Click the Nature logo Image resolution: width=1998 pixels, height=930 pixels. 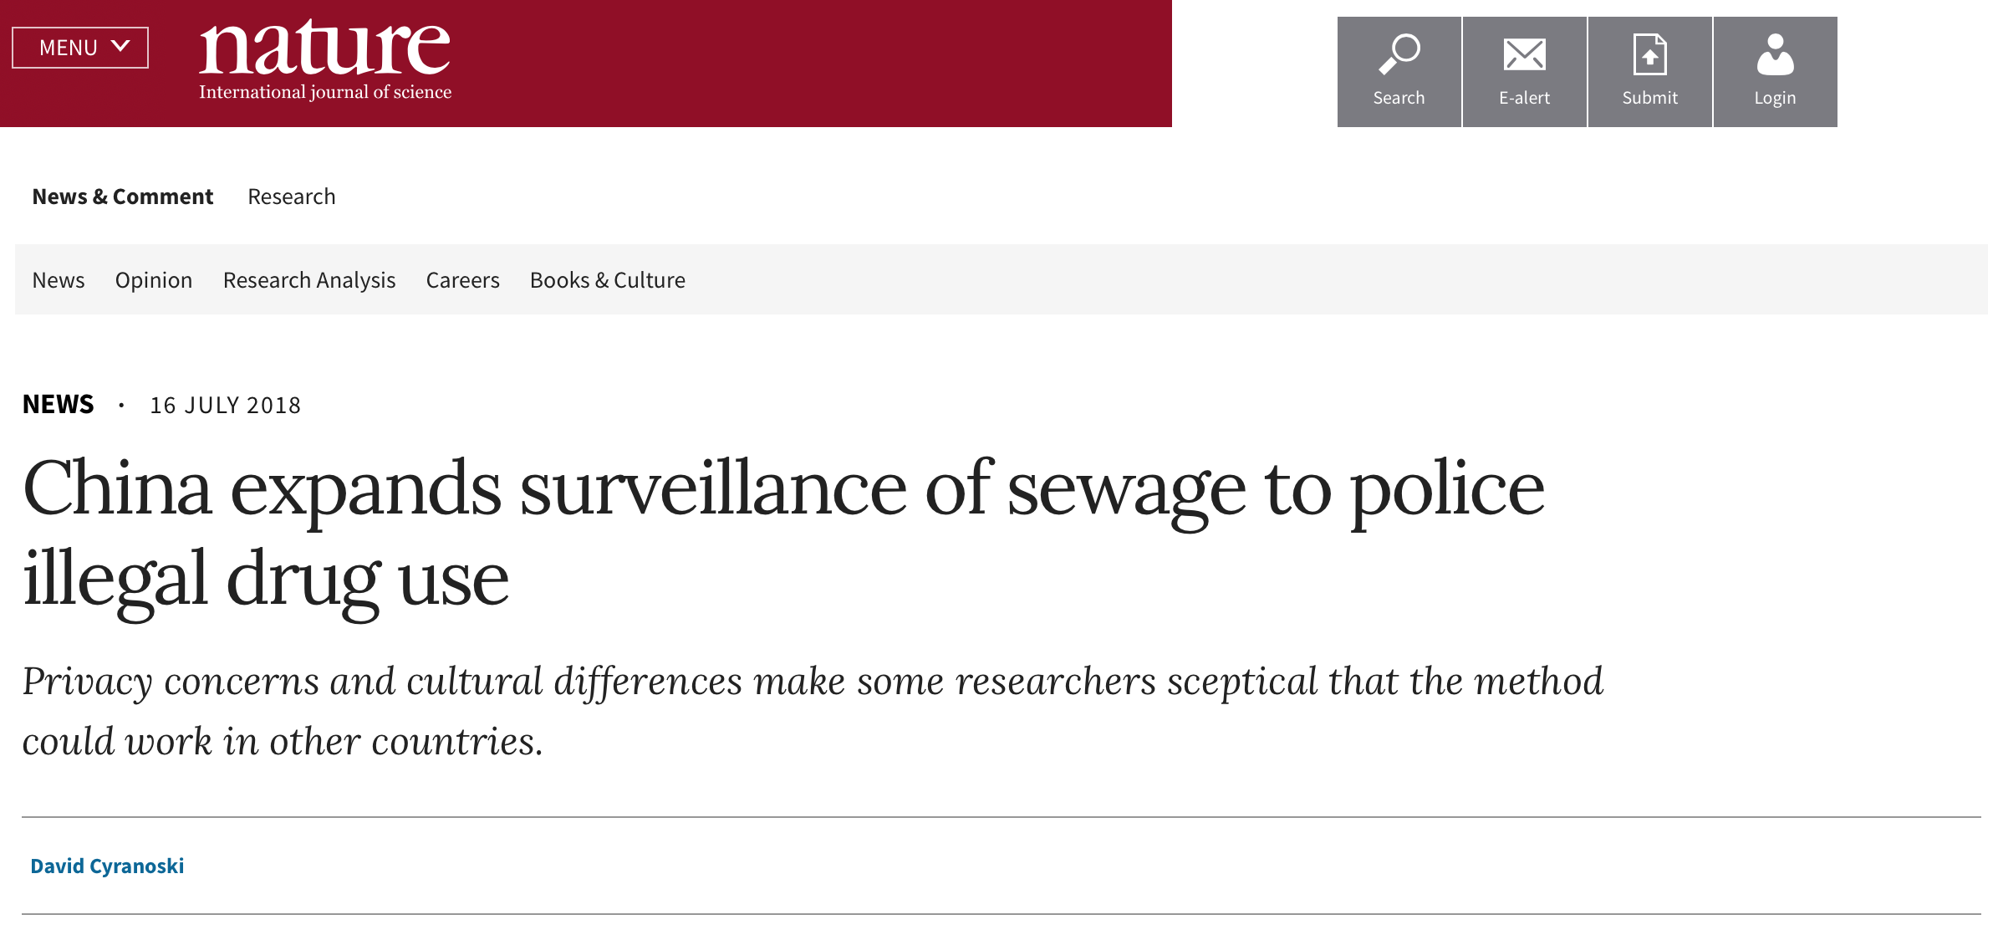point(324,49)
